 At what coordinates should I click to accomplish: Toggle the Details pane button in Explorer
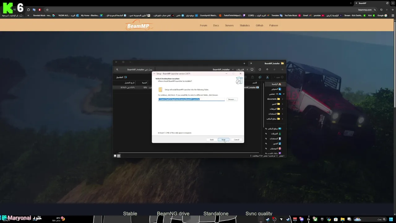122,77
